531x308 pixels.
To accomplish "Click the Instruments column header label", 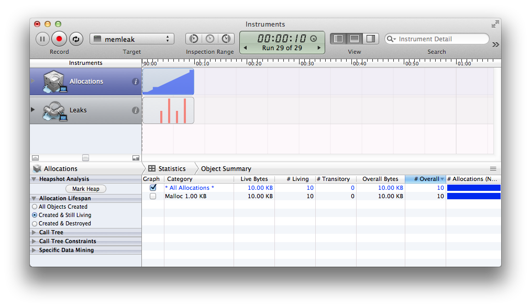I will pyautogui.click(x=86, y=63).
